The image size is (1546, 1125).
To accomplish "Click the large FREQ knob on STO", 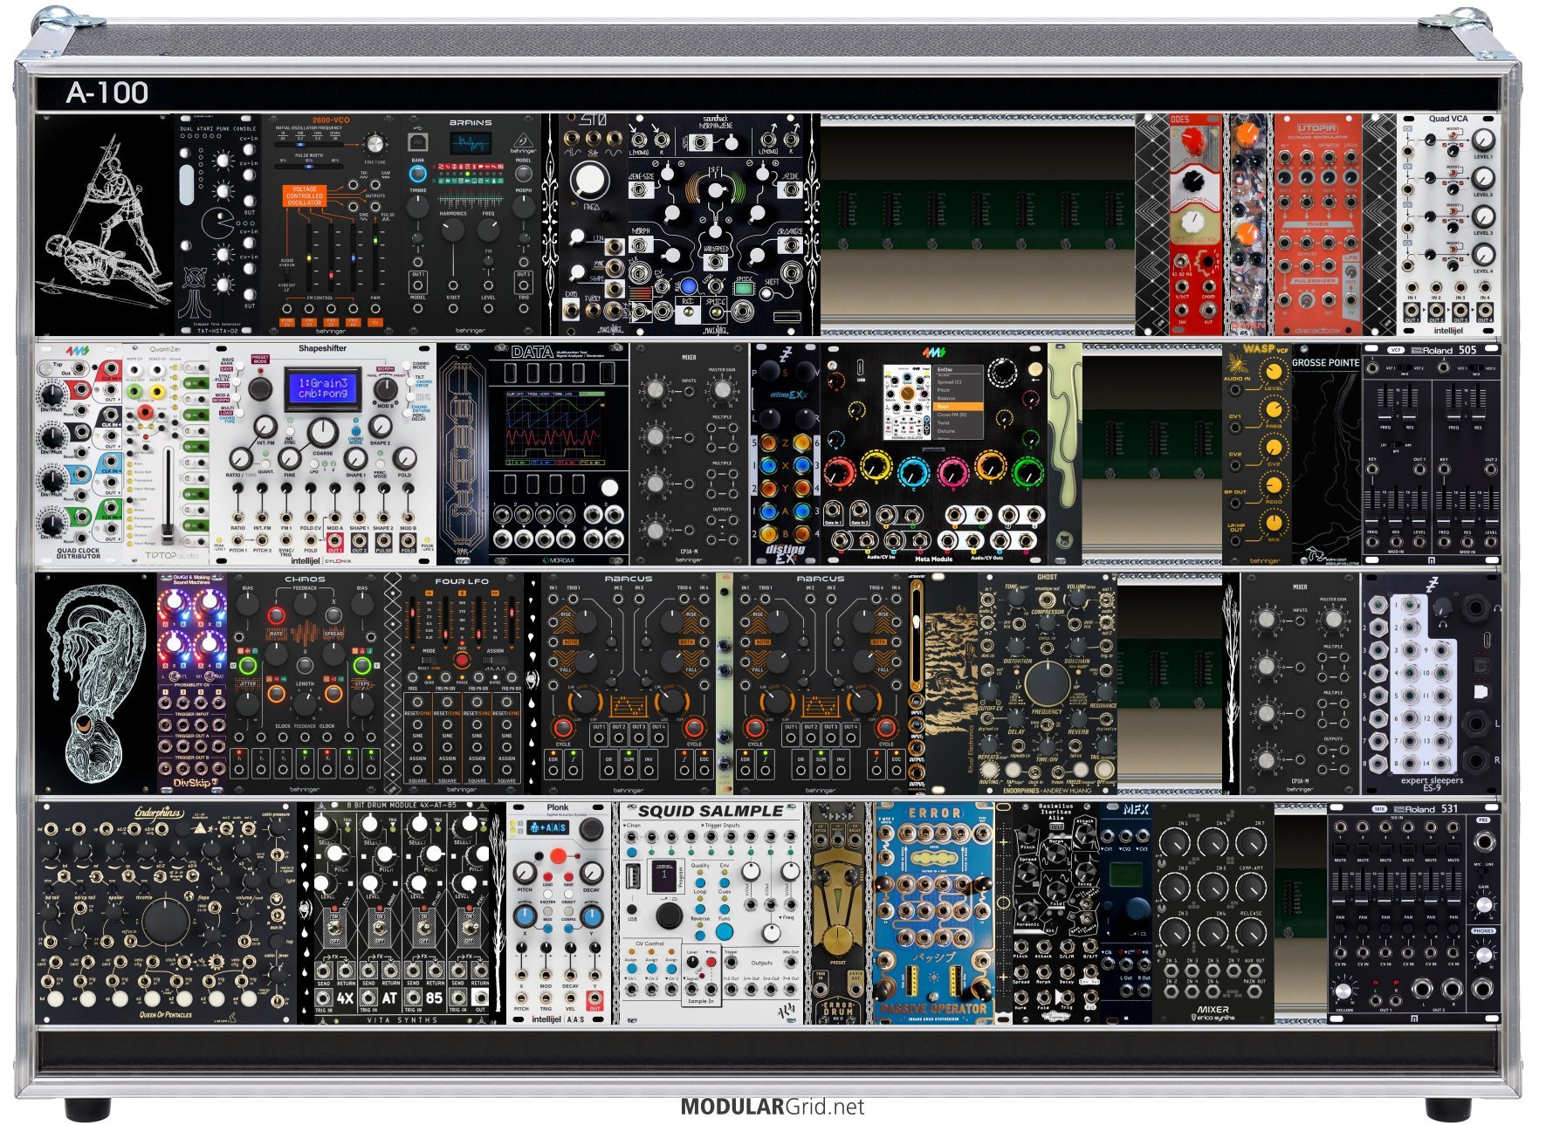I will coord(588,180).
